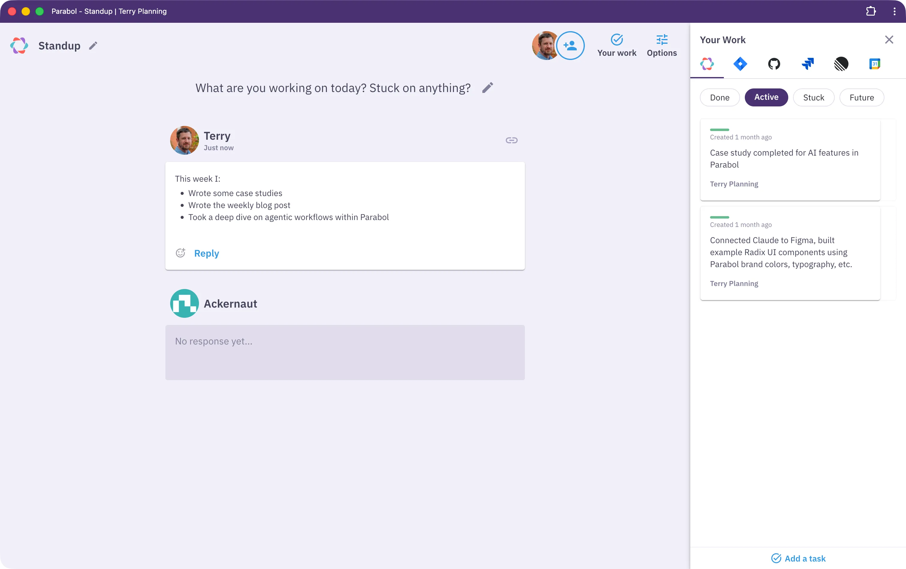Click the Ackernaut avatar
This screenshot has width=906, height=569.
pos(184,303)
